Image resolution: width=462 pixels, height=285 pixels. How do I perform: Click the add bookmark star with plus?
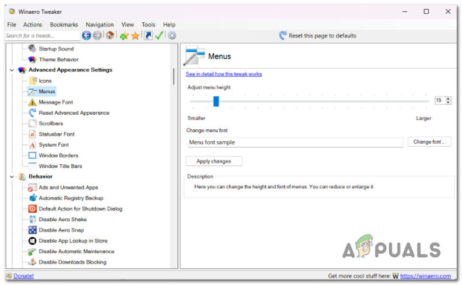tap(125, 36)
